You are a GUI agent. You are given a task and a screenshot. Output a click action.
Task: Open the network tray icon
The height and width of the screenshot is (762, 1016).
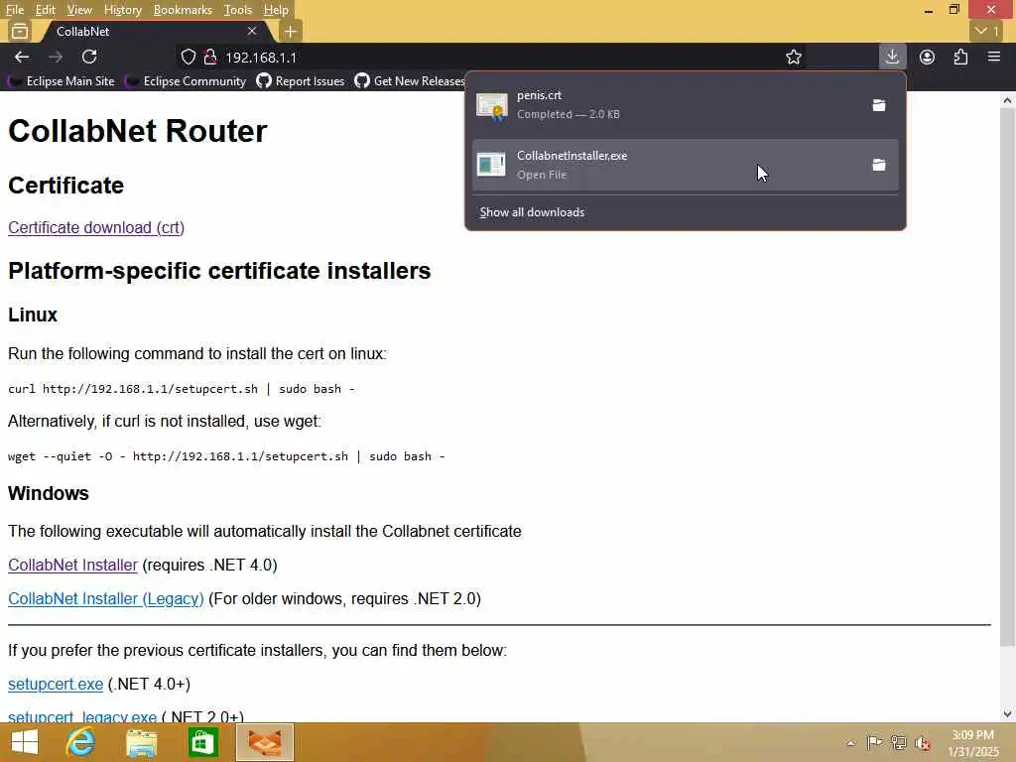coord(898,742)
